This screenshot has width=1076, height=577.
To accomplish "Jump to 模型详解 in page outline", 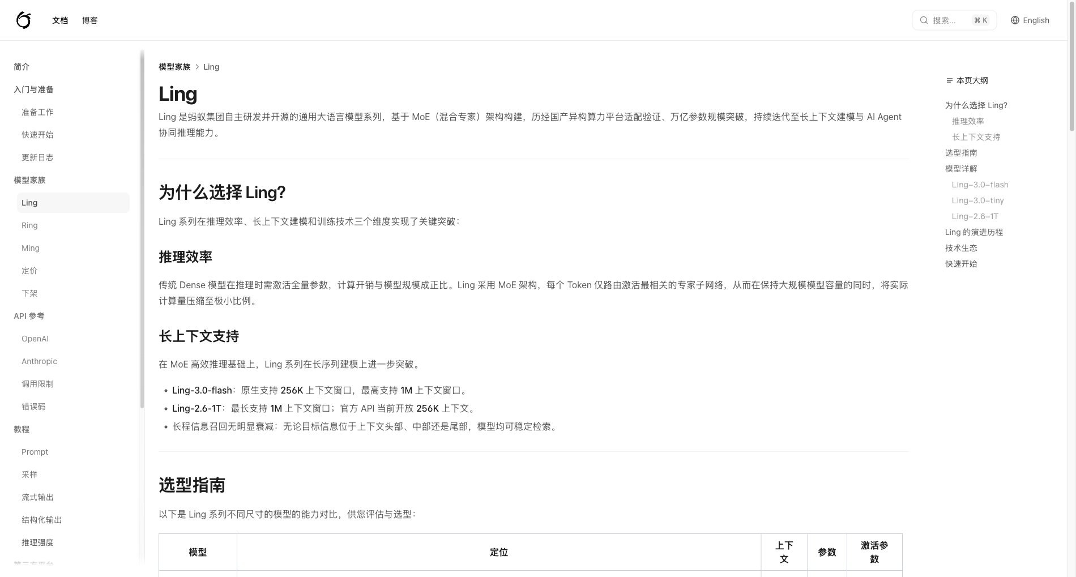I will point(961,169).
